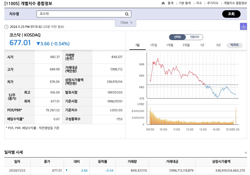Open 지수 breadcrumb link

point(199,3)
